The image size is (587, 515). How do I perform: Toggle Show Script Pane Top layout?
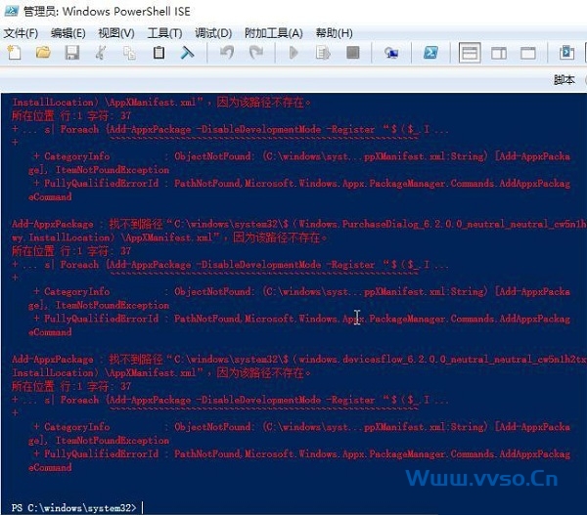pyautogui.click(x=470, y=53)
